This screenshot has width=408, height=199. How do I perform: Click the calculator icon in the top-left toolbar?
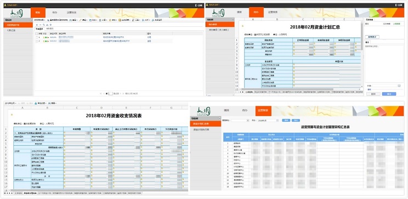tap(100, 20)
